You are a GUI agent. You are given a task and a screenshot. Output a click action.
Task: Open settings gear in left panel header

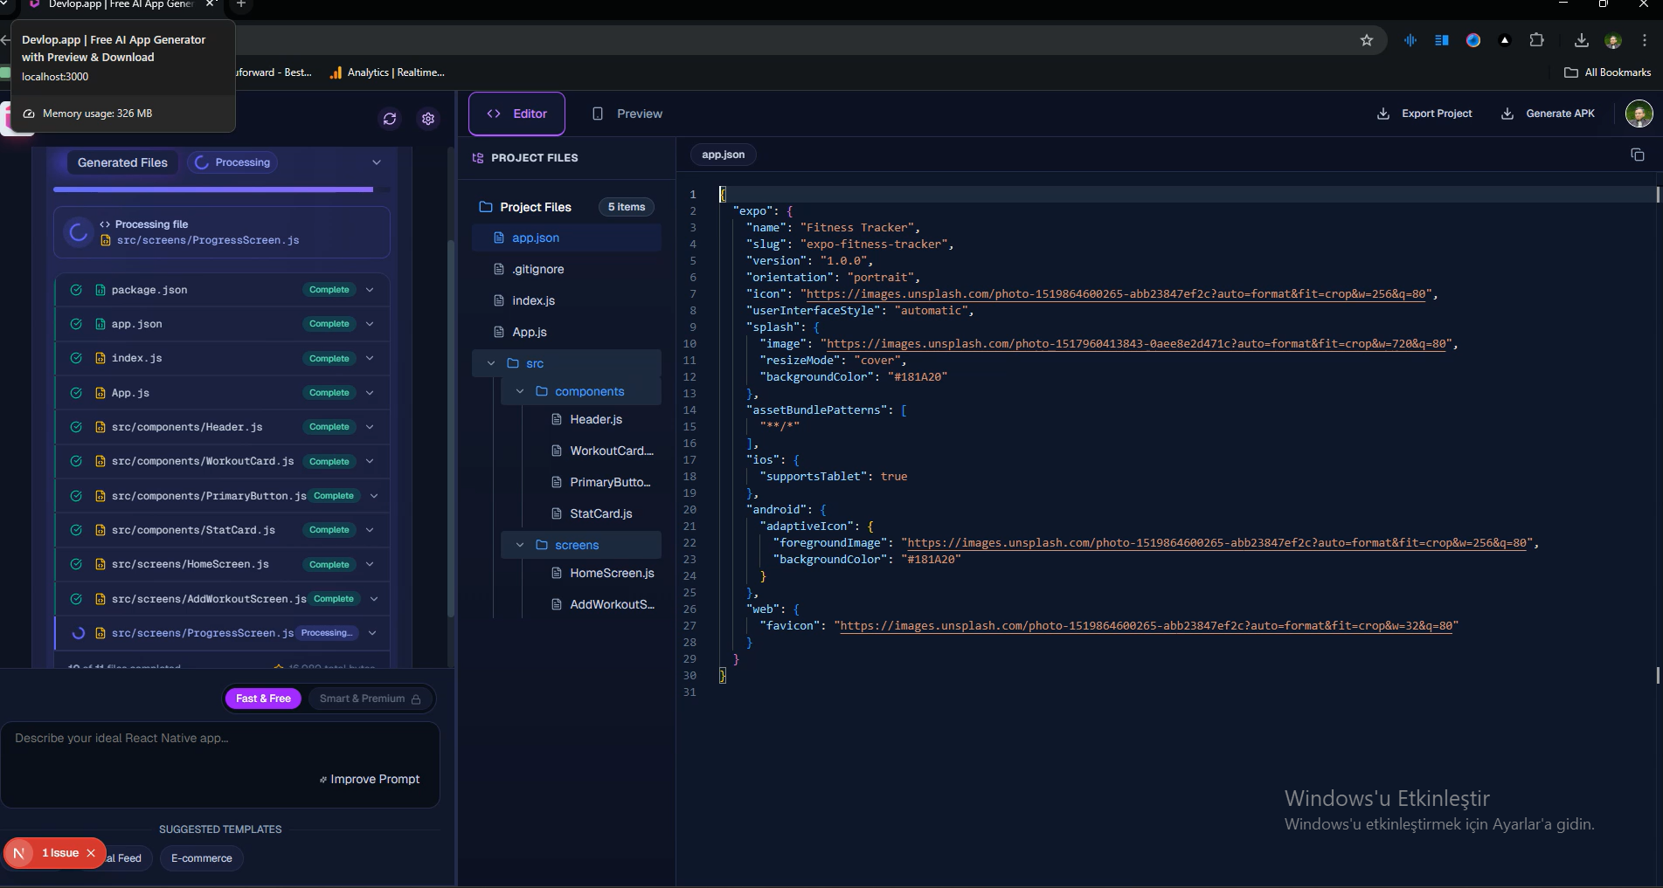tap(428, 119)
